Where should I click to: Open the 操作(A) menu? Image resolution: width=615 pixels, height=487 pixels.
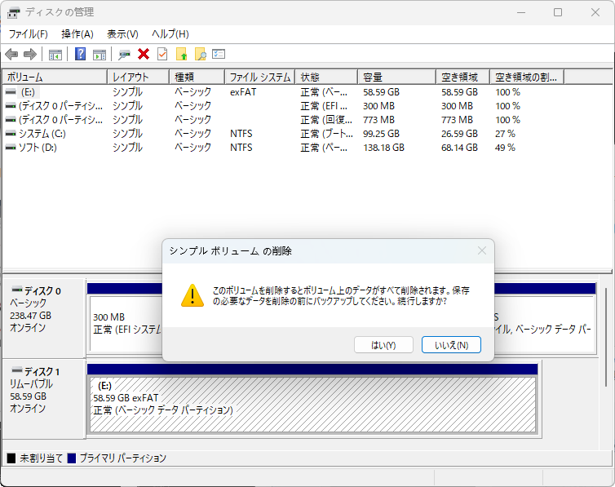point(77,34)
